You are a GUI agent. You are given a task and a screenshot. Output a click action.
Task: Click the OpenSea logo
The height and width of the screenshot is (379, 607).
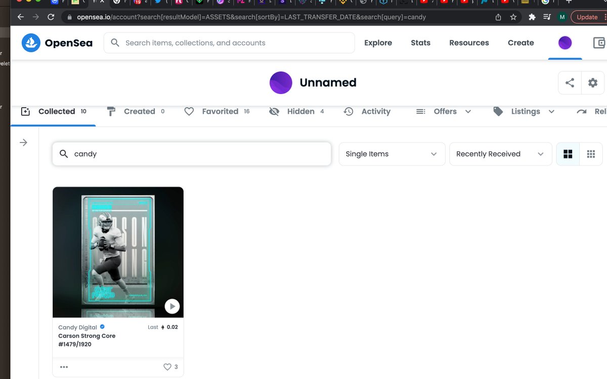tap(57, 43)
